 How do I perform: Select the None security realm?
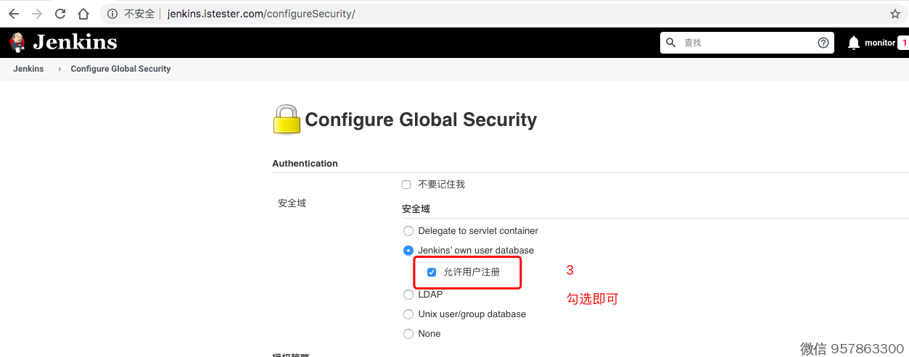coord(408,334)
